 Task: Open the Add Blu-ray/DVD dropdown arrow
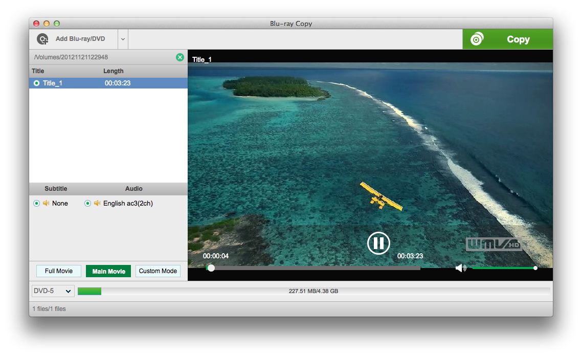point(123,39)
